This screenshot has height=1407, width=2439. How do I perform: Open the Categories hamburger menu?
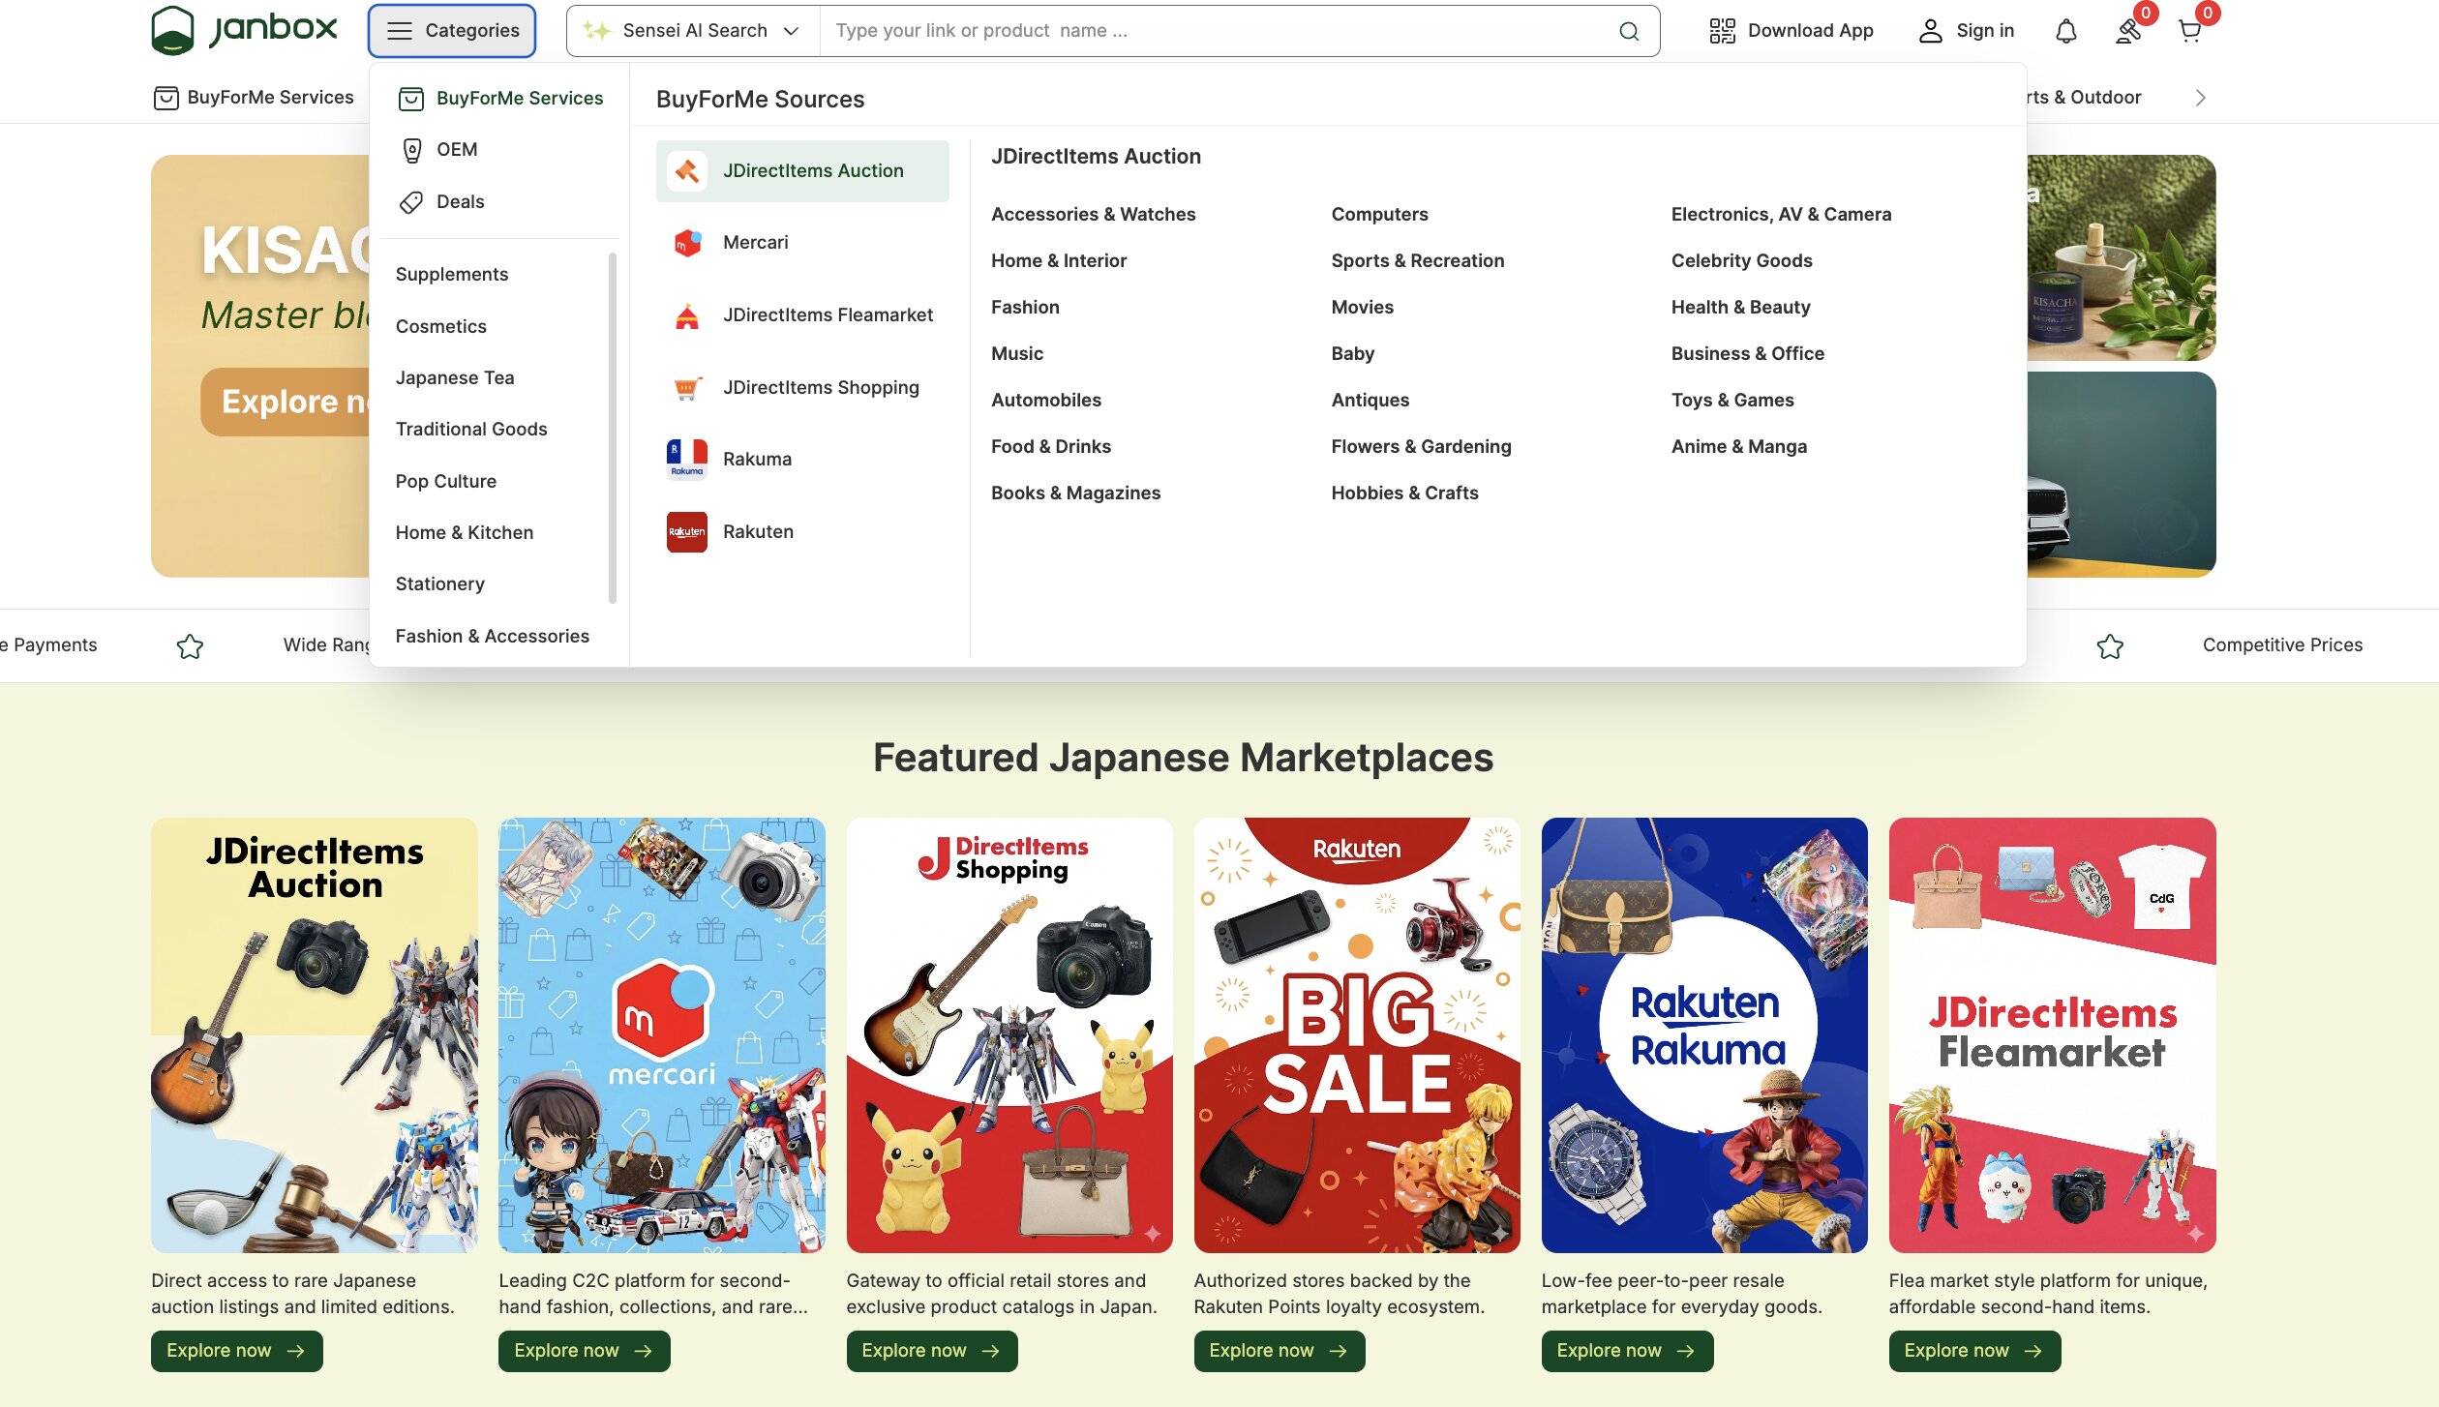[452, 31]
